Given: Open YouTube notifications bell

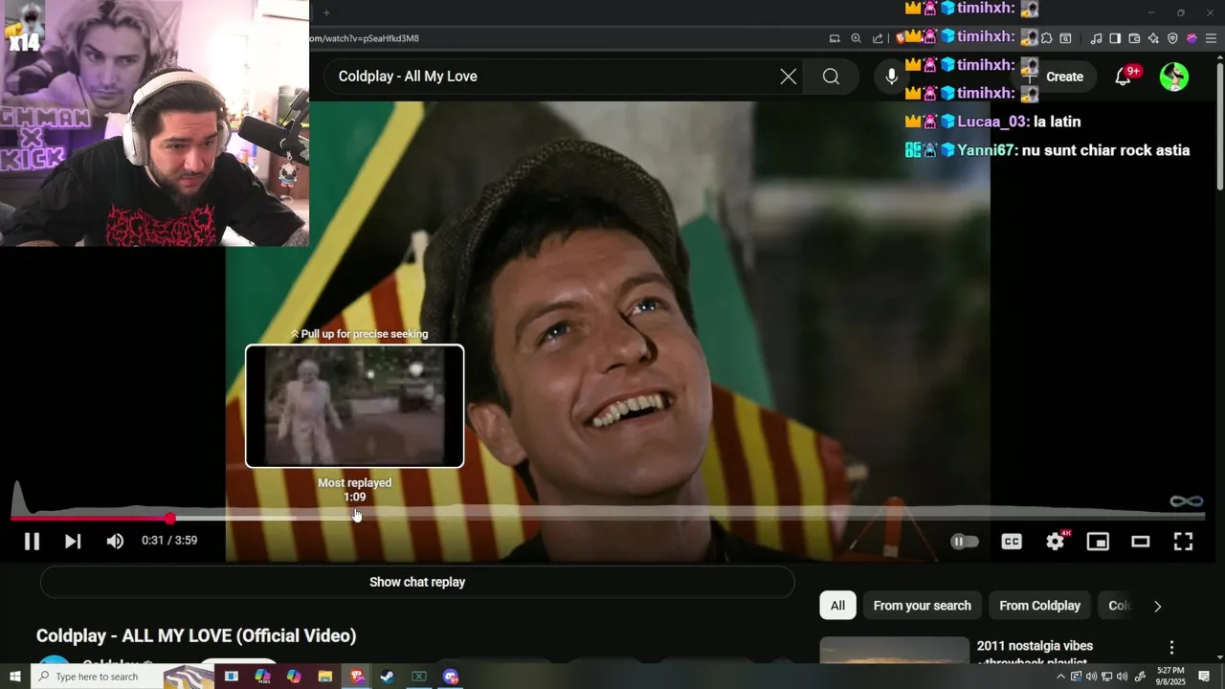Looking at the screenshot, I should (x=1124, y=77).
